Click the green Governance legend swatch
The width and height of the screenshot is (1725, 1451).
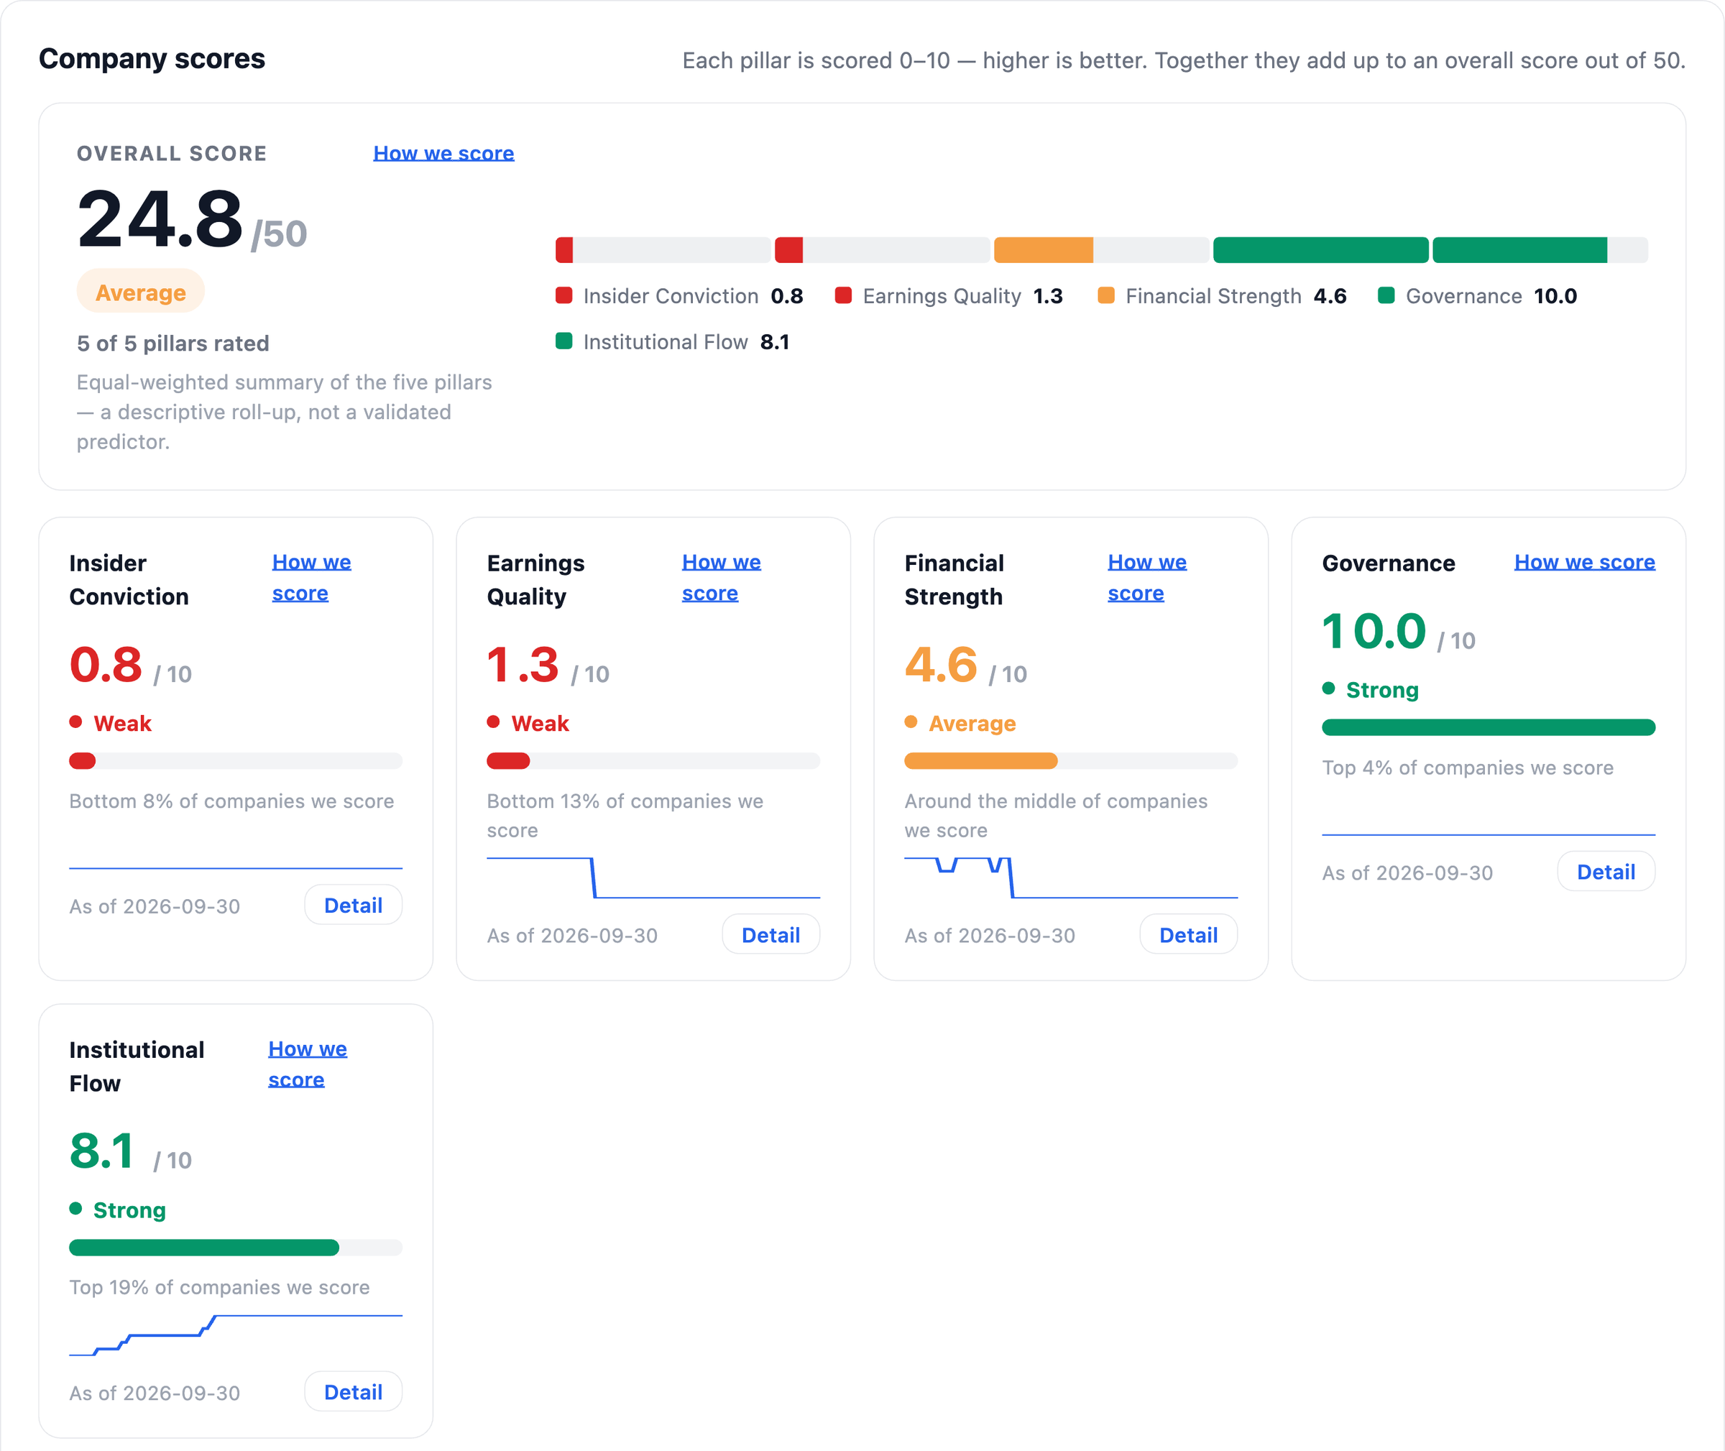click(x=1386, y=295)
